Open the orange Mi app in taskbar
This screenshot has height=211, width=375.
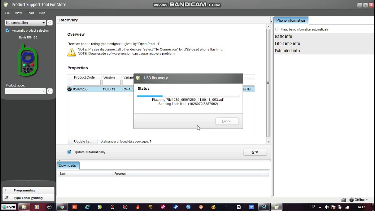point(75,207)
